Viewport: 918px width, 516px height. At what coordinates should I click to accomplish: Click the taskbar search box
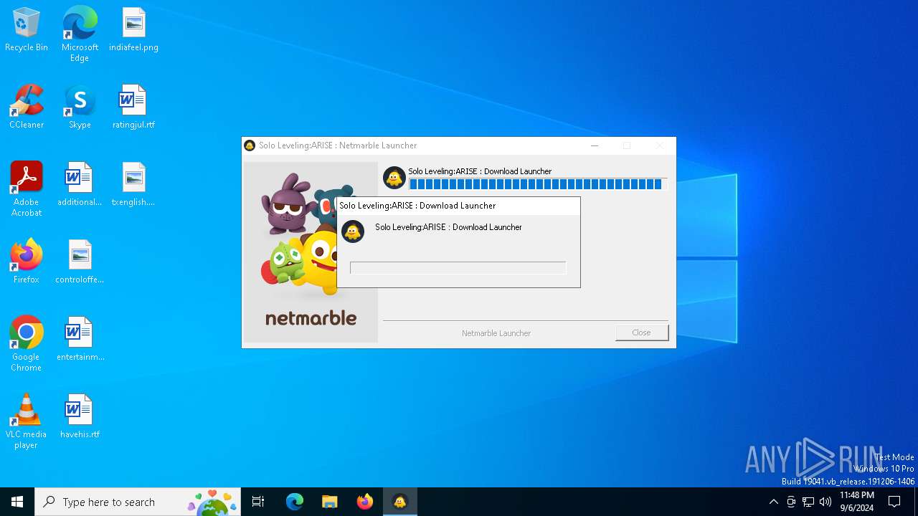pos(138,502)
